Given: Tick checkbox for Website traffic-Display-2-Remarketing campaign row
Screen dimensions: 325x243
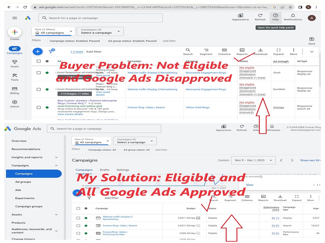Looking at the screenshot, I should [78, 218].
